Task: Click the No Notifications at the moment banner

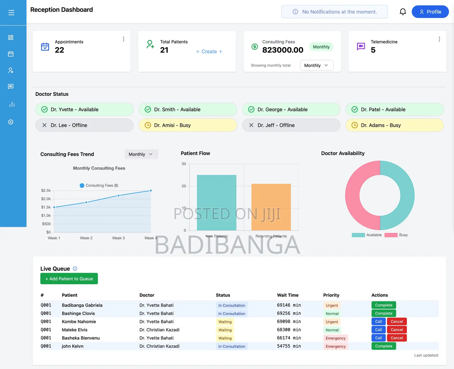Action: (x=335, y=12)
